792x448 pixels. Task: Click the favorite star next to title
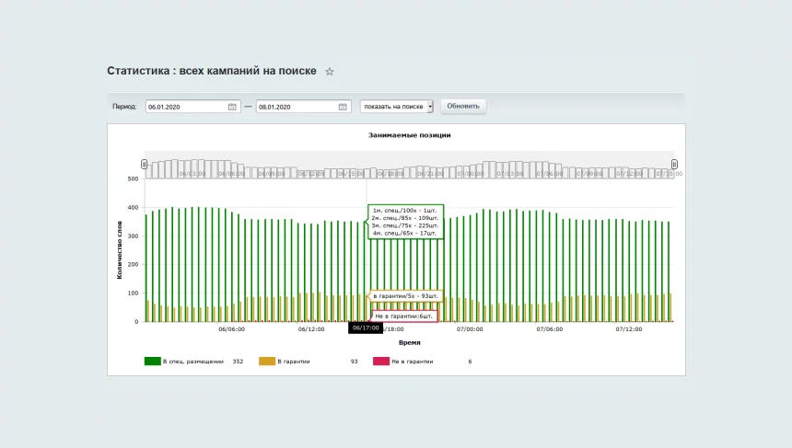[x=330, y=72]
